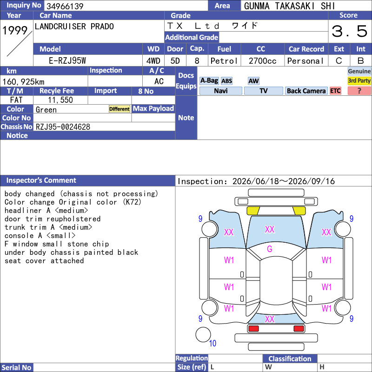
Task: Click the spare tire circle labeled 10
Action: pyautogui.click(x=203, y=334)
